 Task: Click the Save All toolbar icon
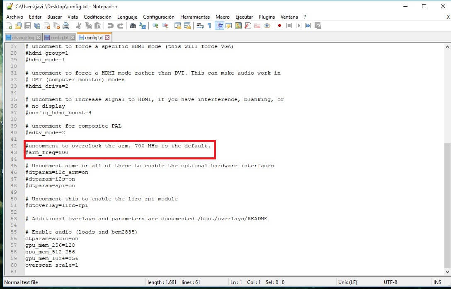37,26
